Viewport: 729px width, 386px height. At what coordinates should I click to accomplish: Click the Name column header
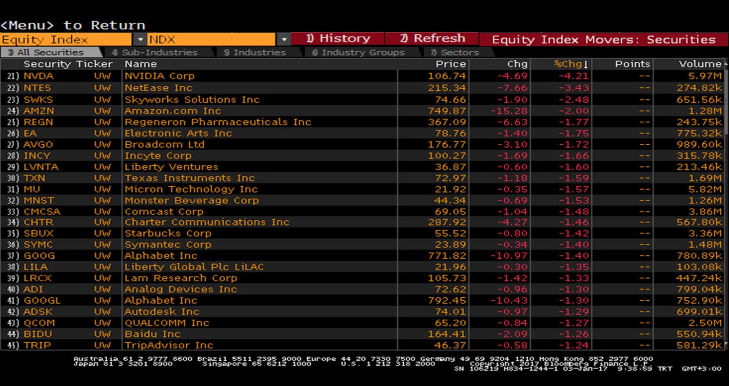click(x=140, y=64)
